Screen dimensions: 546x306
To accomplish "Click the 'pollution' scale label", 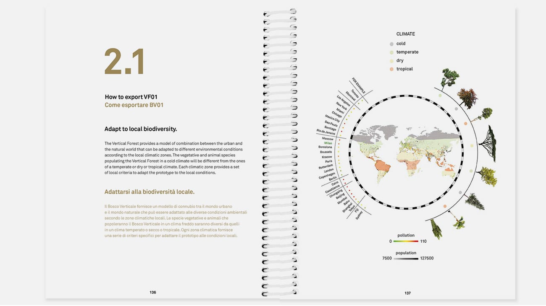I will point(406,236).
